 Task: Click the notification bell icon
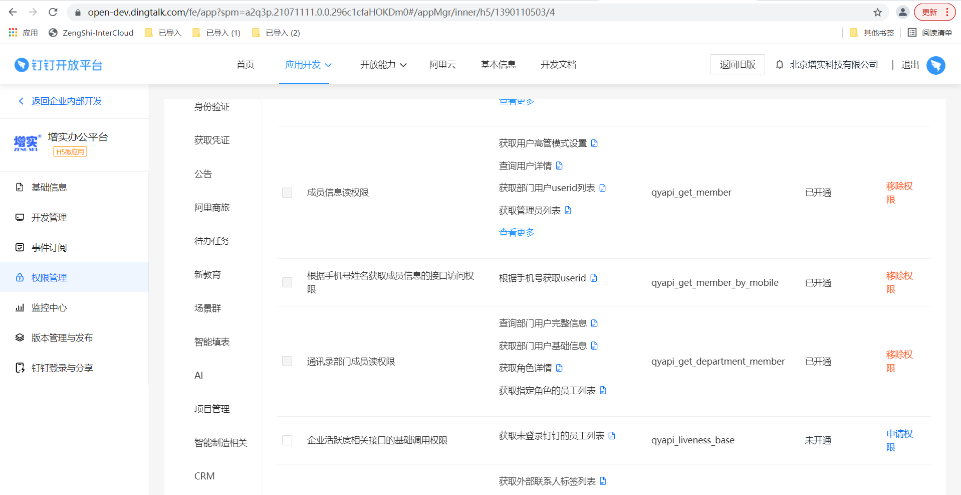click(779, 65)
